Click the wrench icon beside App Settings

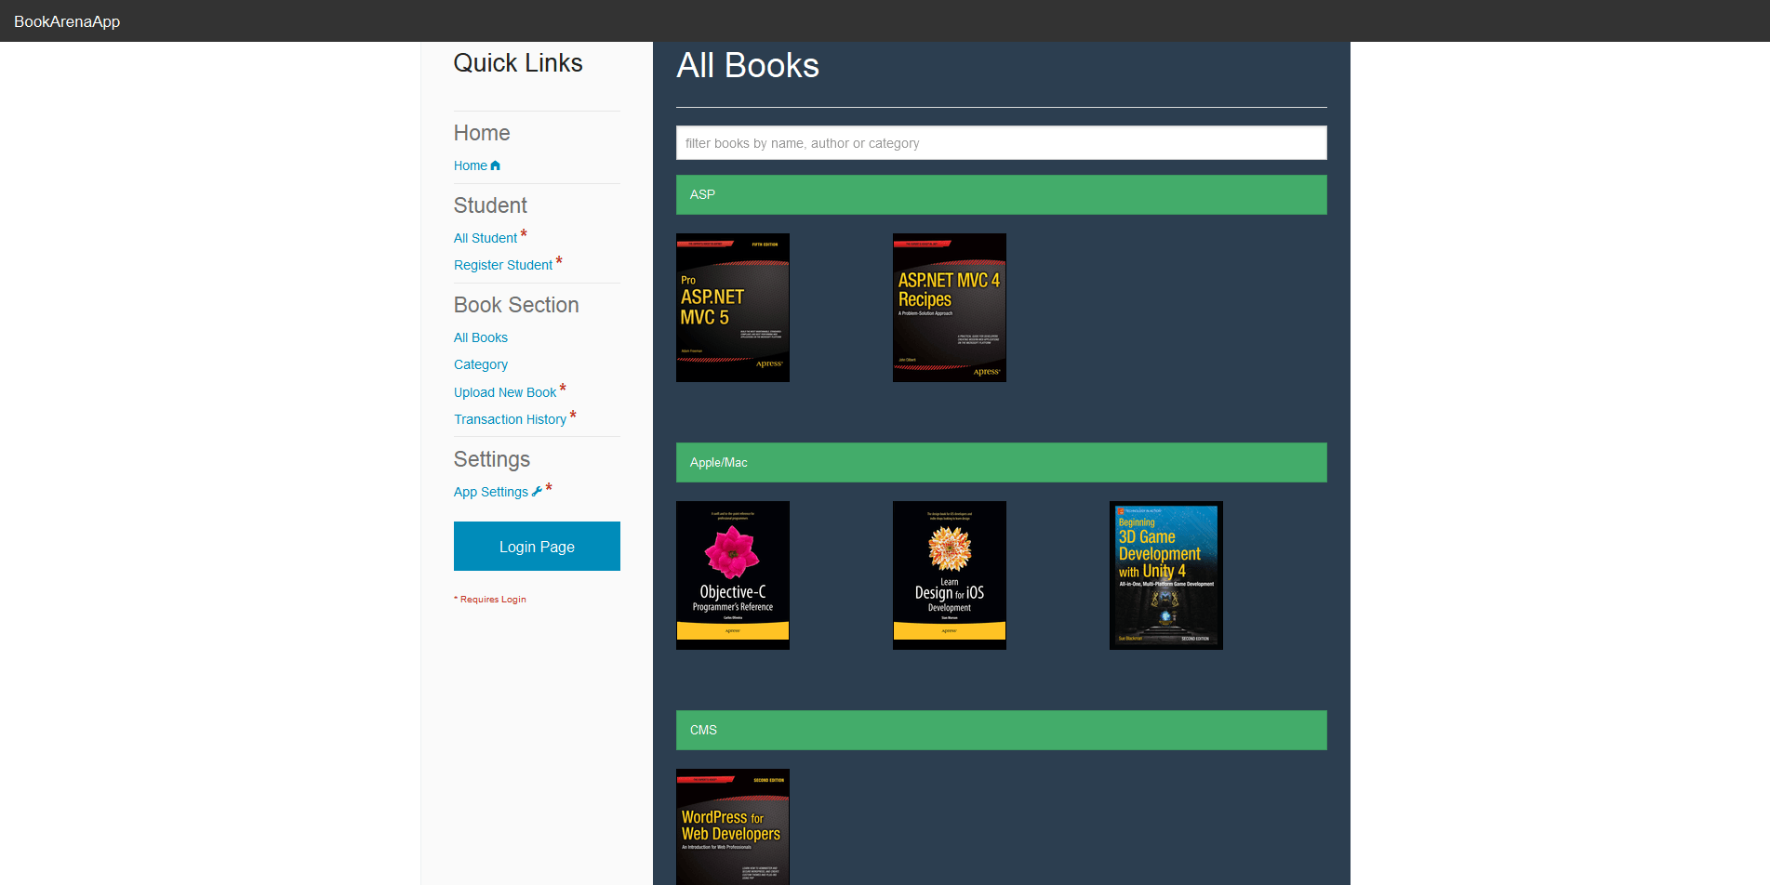[x=537, y=492]
